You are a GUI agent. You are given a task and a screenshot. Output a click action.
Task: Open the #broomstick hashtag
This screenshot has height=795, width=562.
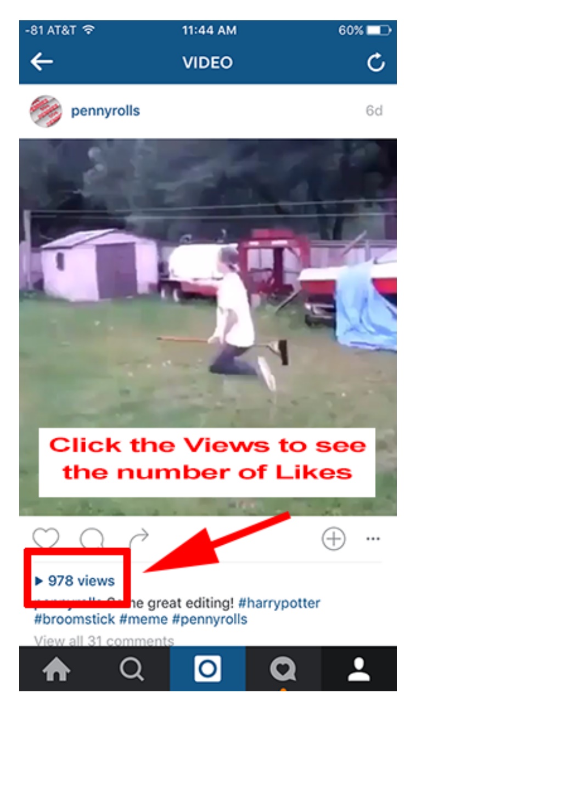point(75,619)
